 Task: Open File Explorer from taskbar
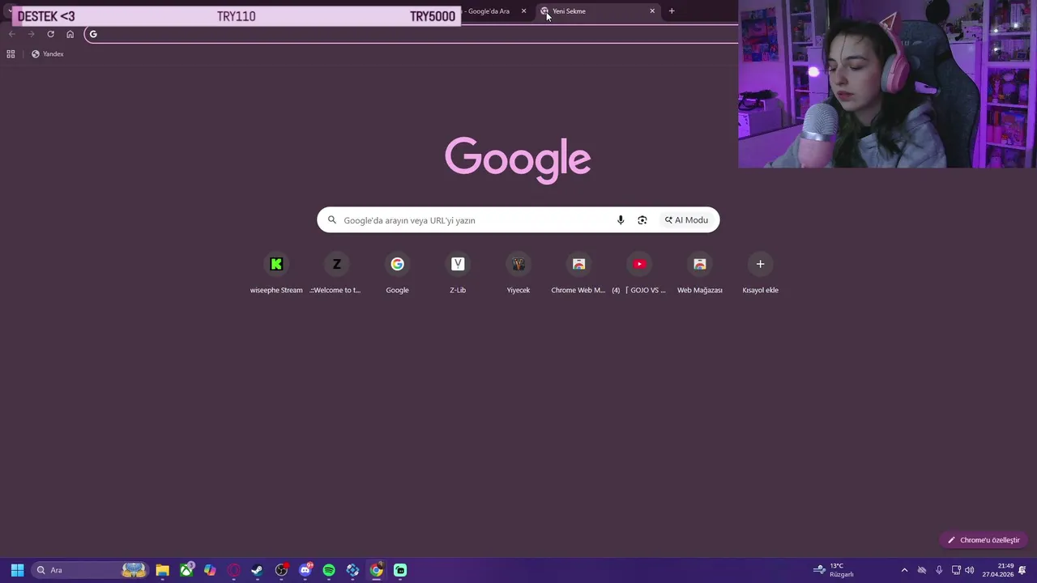coord(163,570)
